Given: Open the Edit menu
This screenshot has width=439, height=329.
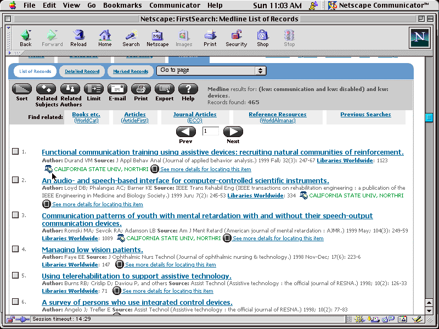Looking at the screenshot, I should coord(49,5).
